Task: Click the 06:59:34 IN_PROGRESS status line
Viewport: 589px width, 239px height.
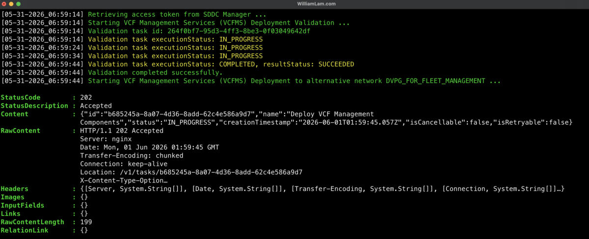Action: pos(132,56)
